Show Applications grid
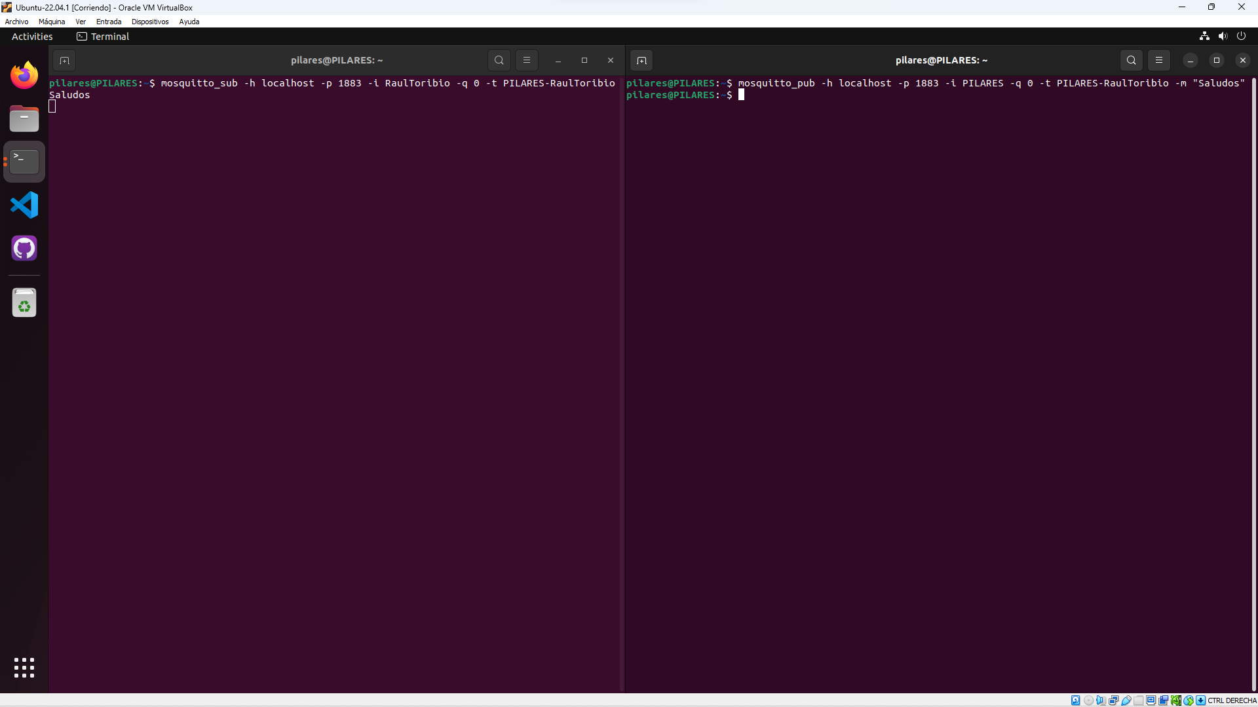Viewport: 1258px width, 707px height. tap(24, 668)
